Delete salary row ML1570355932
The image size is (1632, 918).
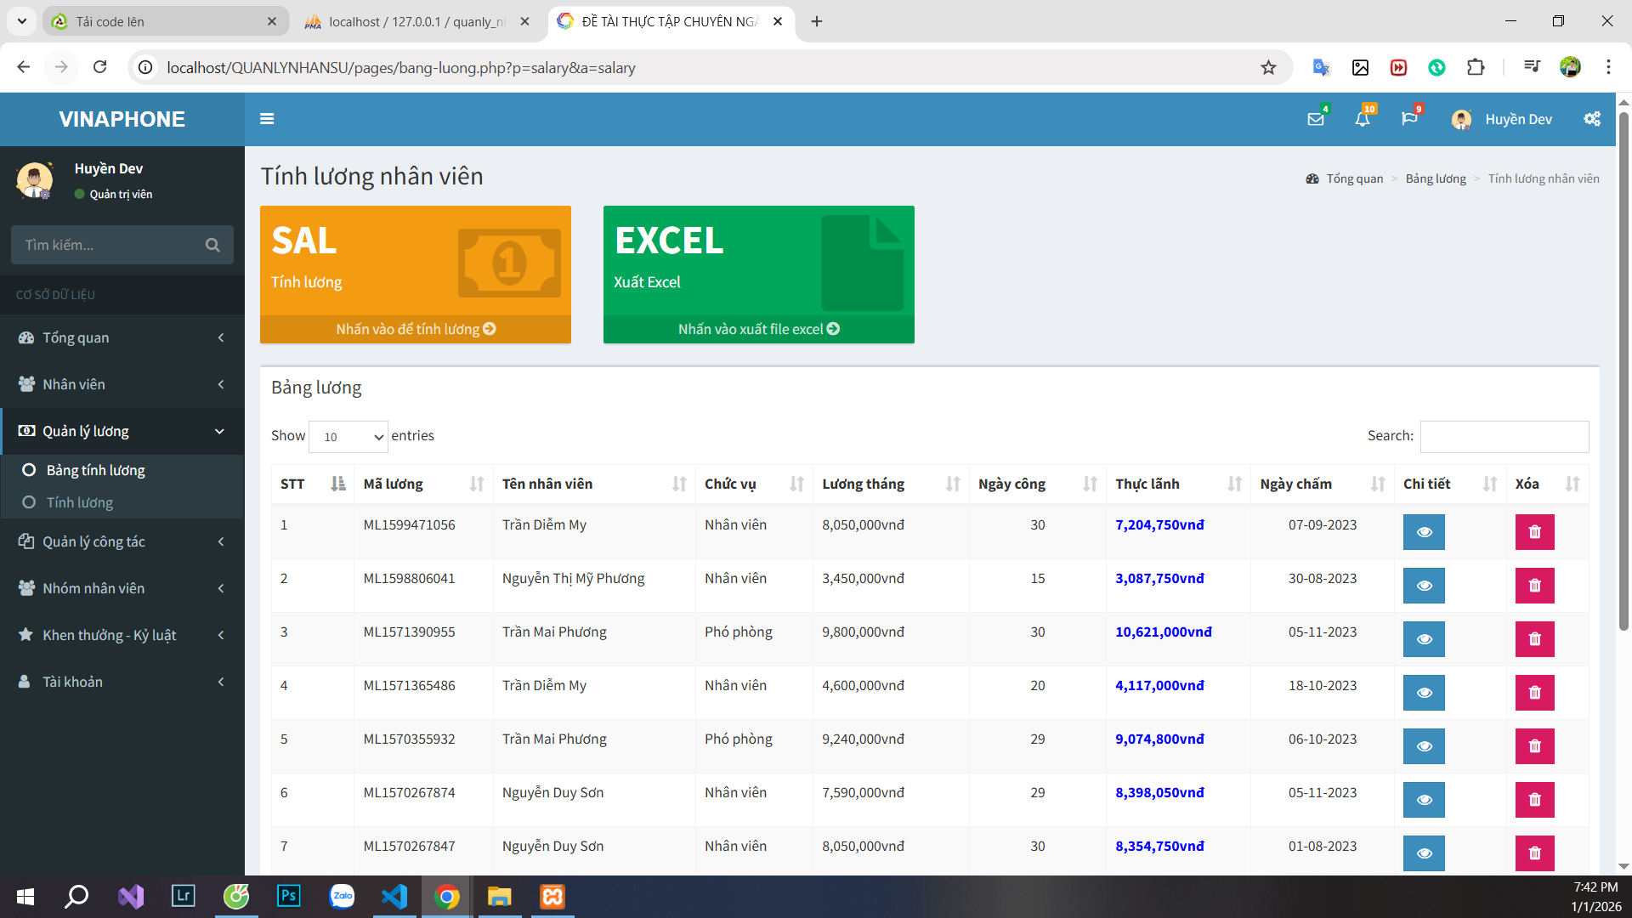click(1534, 746)
